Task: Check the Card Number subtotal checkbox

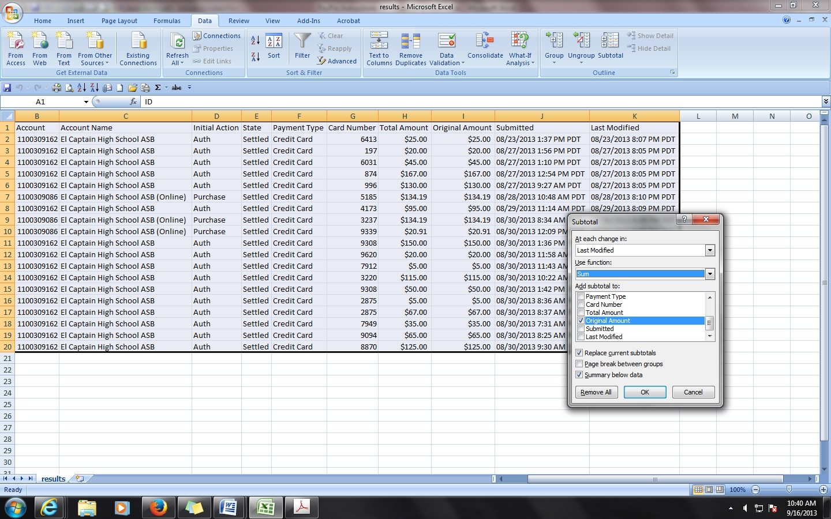Action: click(581, 304)
